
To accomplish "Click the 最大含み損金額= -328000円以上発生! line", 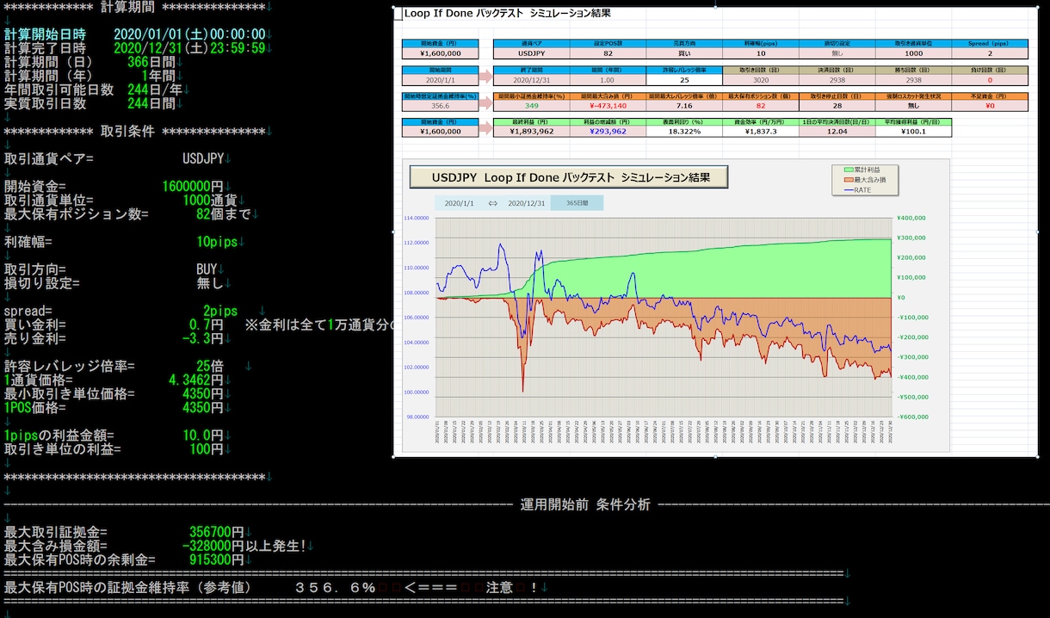I will 157,546.
